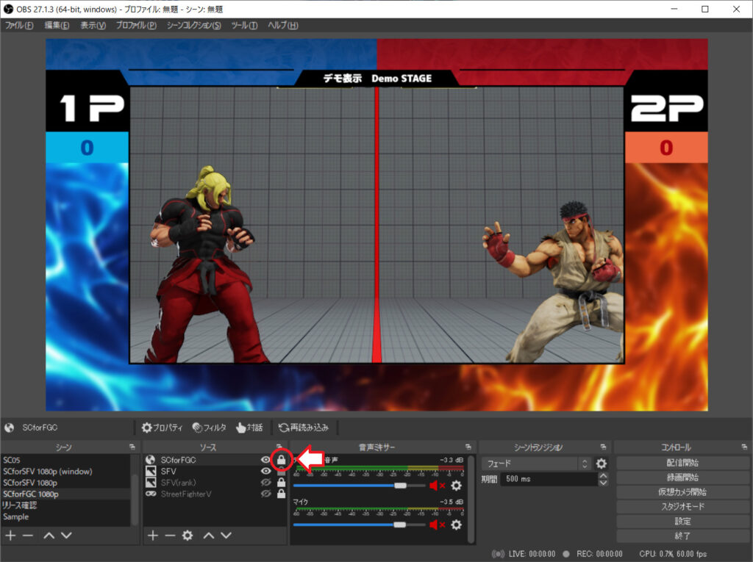Move the selected source down
This screenshot has width=753, height=562.
pyautogui.click(x=226, y=535)
